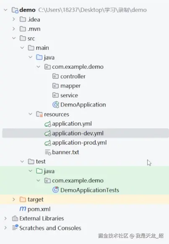Click the Scratches and Consoles icon
The image size is (169, 244).
coord(15,228)
